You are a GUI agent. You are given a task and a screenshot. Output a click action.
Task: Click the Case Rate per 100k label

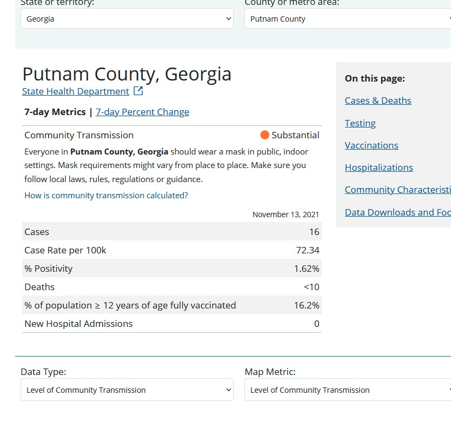tap(65, 250)
